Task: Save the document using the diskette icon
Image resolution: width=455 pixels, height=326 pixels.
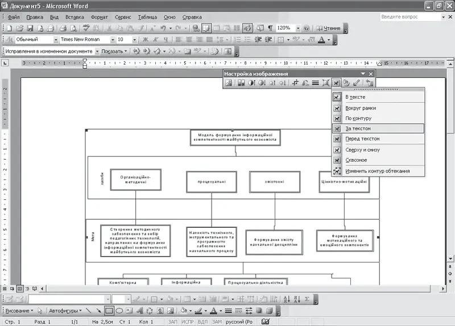Action: tap(30, 28)
